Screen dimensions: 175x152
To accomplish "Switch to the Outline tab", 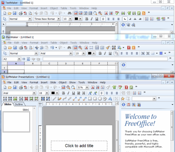I will [19, 104].
